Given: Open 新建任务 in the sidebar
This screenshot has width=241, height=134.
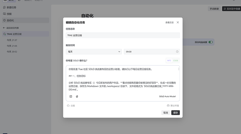Looking at the screenshot, I should [25, 7].
